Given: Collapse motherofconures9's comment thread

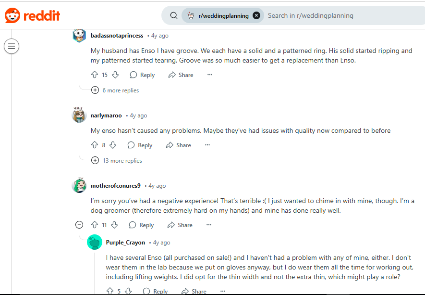Looking at the screenshot, I should (80, 225).
